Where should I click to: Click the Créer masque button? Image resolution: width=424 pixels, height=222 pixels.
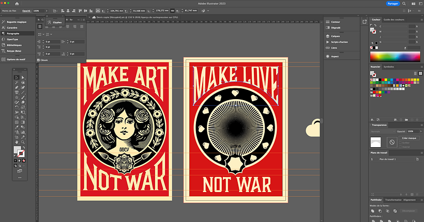[408, 138]
